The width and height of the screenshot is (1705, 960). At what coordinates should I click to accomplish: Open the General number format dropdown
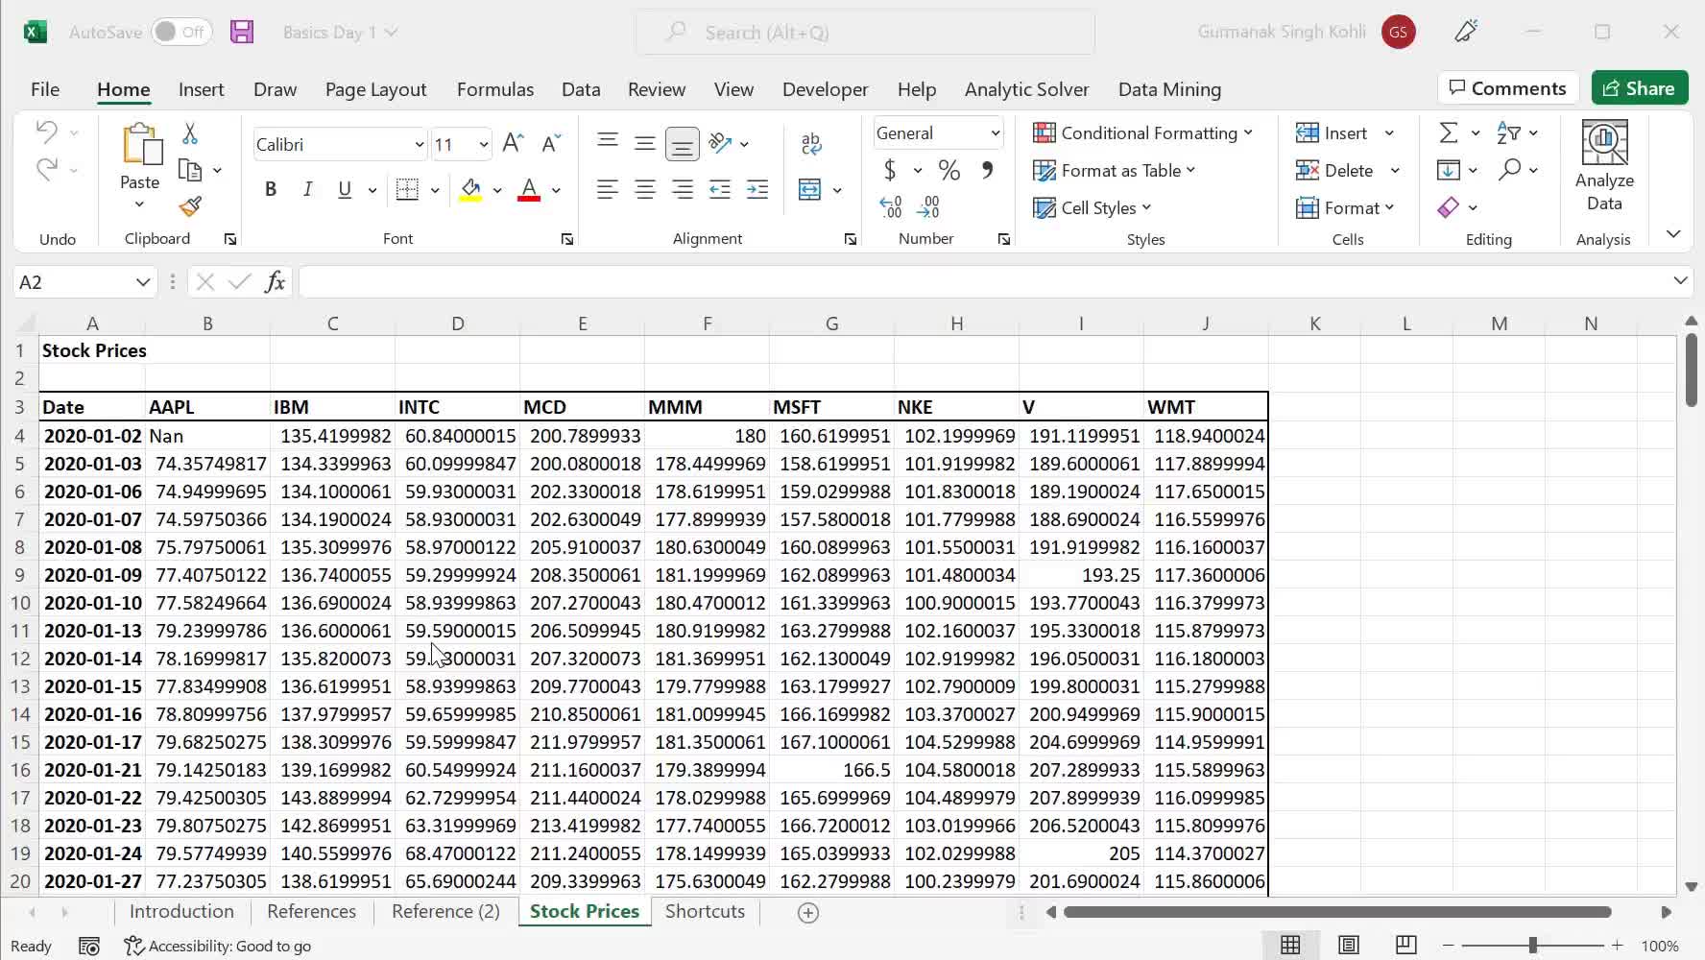(995, 133)
